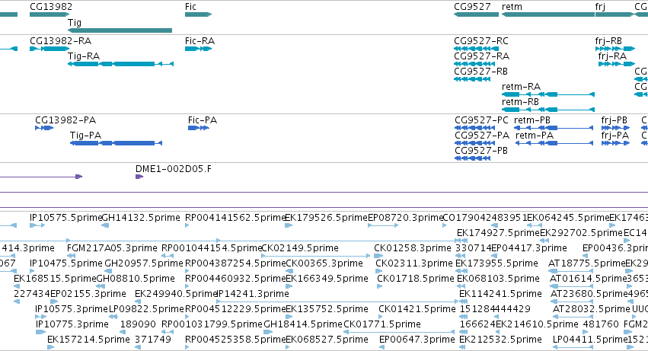Image resolution: width=648 pixels, height=351 pixels.
Task: Select the EK249940.5prime EST label
Action: pyautogui.click(x=176, y=294)
